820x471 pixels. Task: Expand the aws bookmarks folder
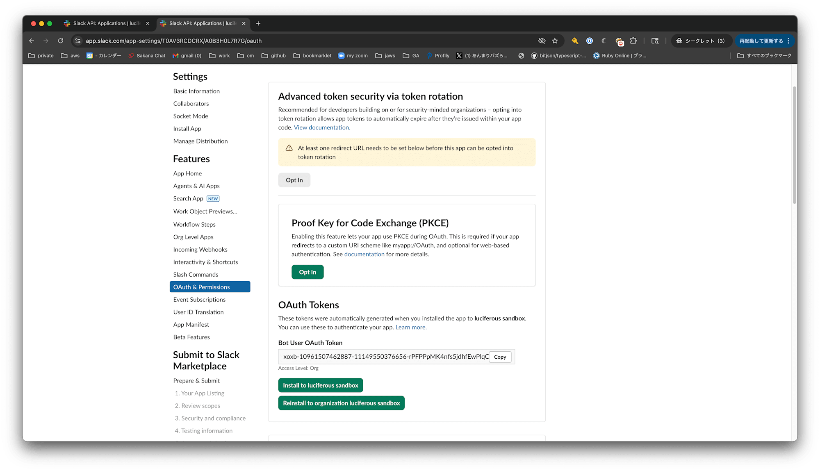pyautogui.click(x=70, y=56)
